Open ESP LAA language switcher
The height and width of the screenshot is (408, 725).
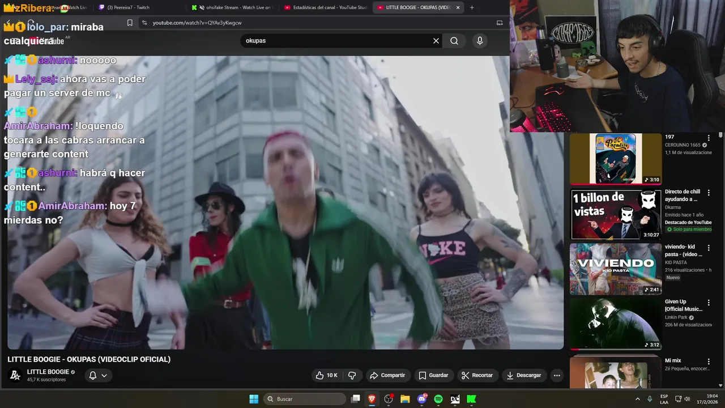pyautogui.click(x=664, y=399)
